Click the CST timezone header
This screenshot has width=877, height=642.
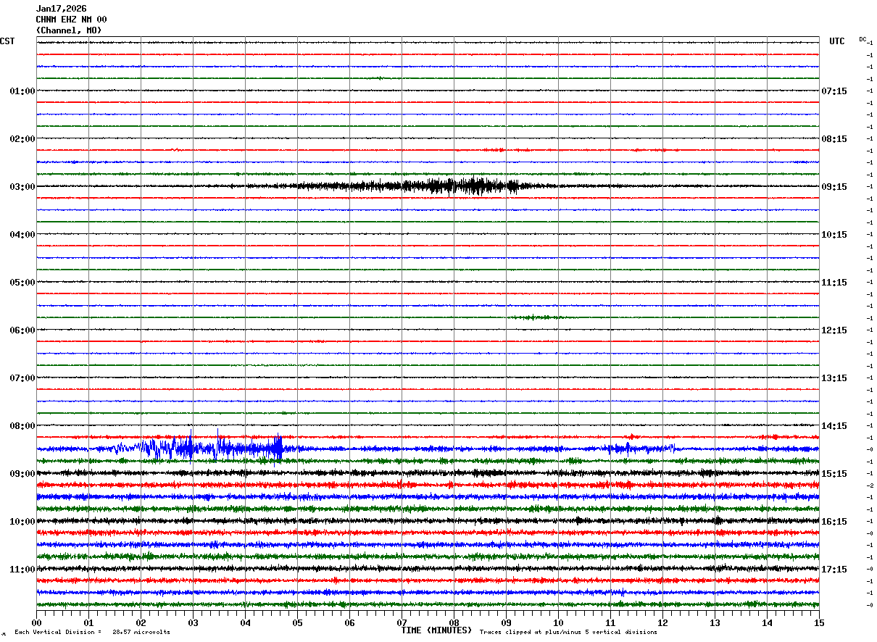7,41
